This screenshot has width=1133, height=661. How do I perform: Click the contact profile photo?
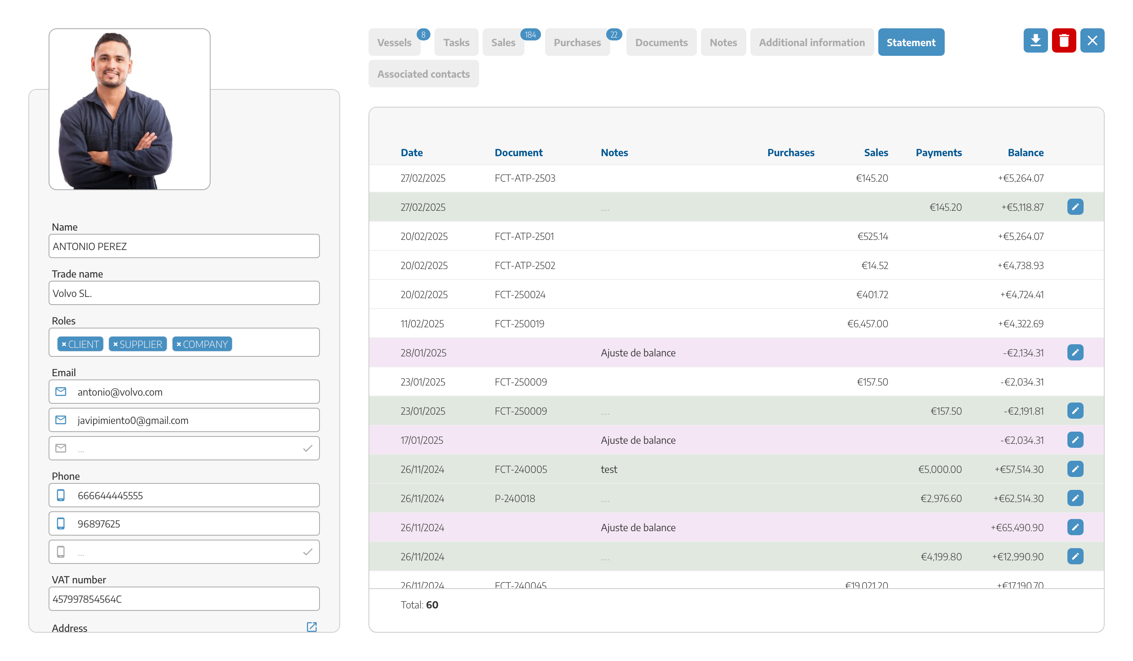pos(130,109)
